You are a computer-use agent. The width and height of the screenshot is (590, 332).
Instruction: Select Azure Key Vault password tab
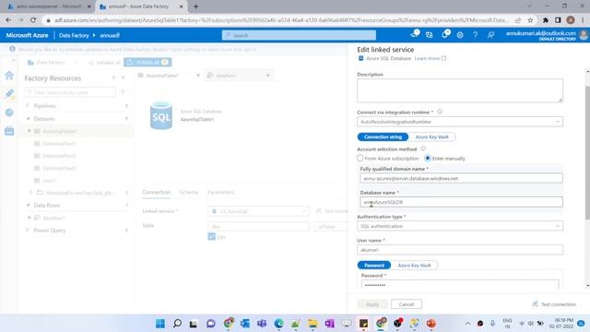[x=414, y=265]
